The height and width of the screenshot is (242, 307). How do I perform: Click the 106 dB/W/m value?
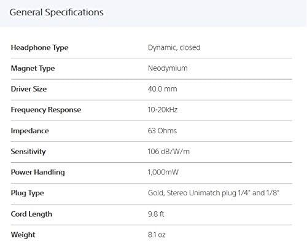[x=169, y=152]
